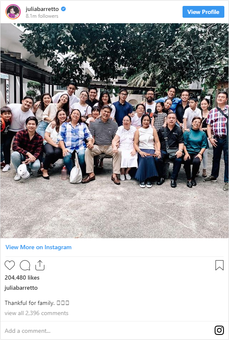Save the post with the bookmark icon

tap(219, 265)
